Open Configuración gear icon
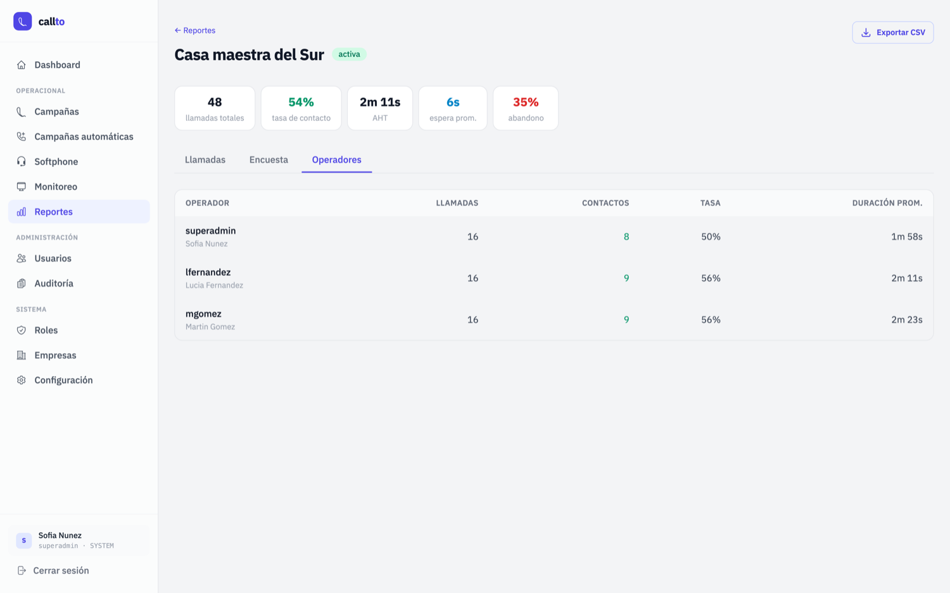950x593 pixels. (x=22, y=380)
